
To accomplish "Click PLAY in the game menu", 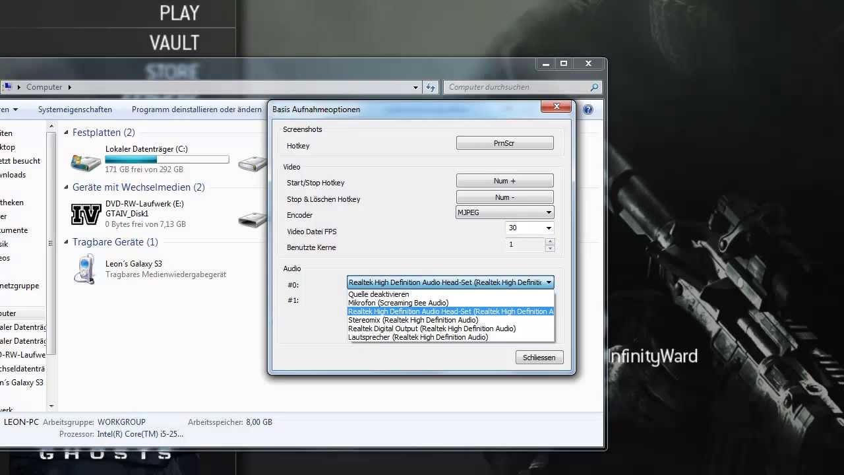I will (179, 13).
